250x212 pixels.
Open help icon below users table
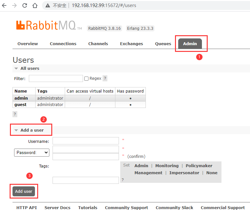[15, 114]
